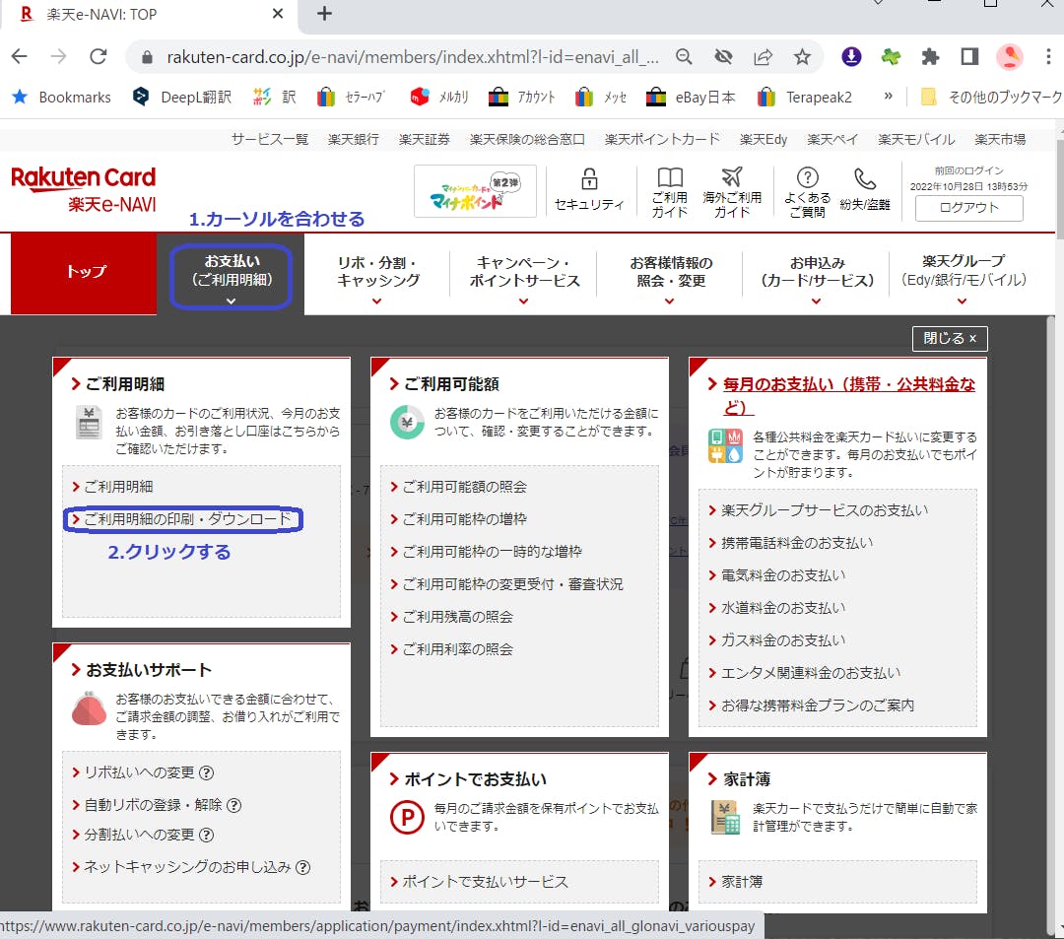Click ご利用可能枠の増枠 link
Screen dimensions: 1064x939
click(464, 519)
